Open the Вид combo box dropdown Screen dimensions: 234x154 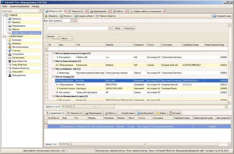pyautogui.click(x=71, y=21)
